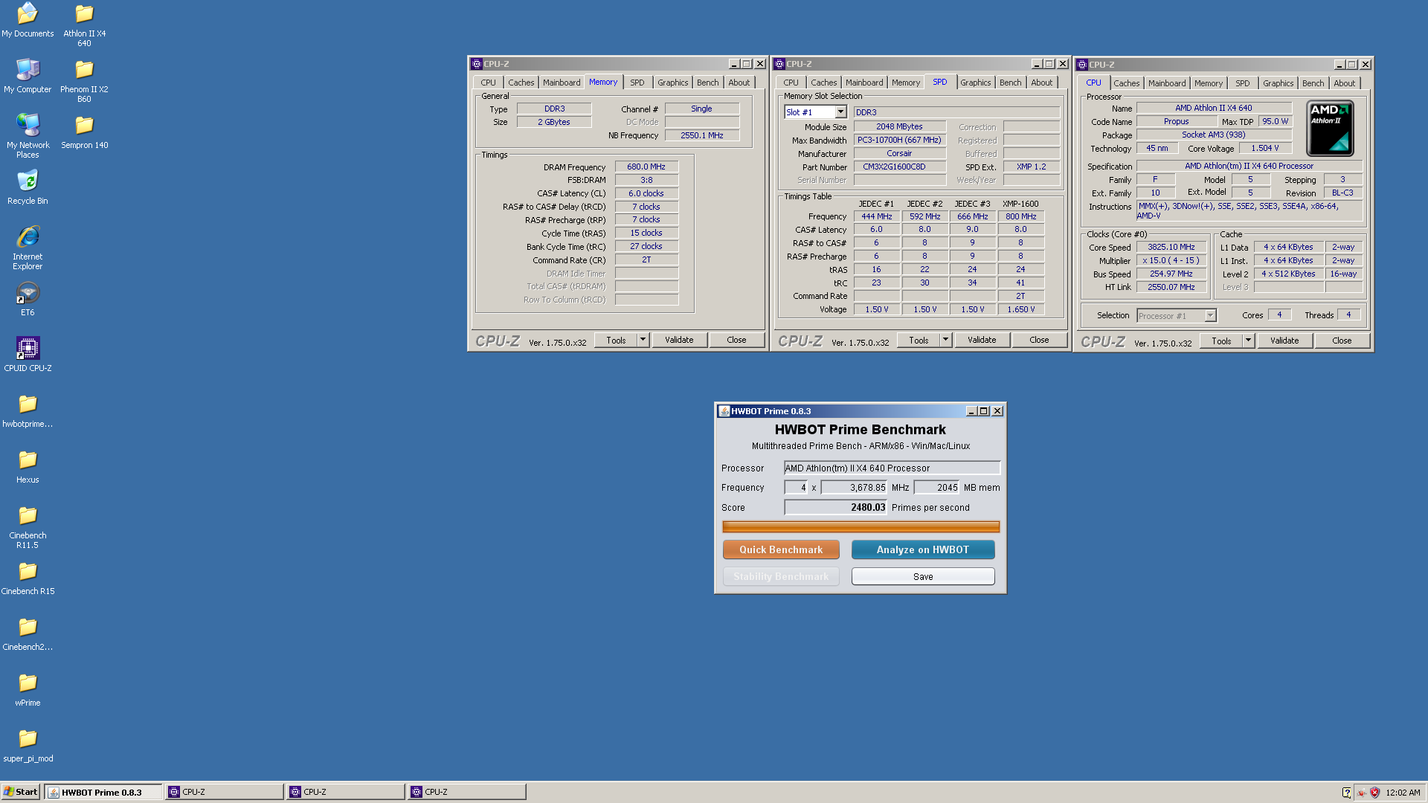Click NB Frequency value 2550.1 MHz
This screenshot has width=1428, height=803.
pos(702,135)
